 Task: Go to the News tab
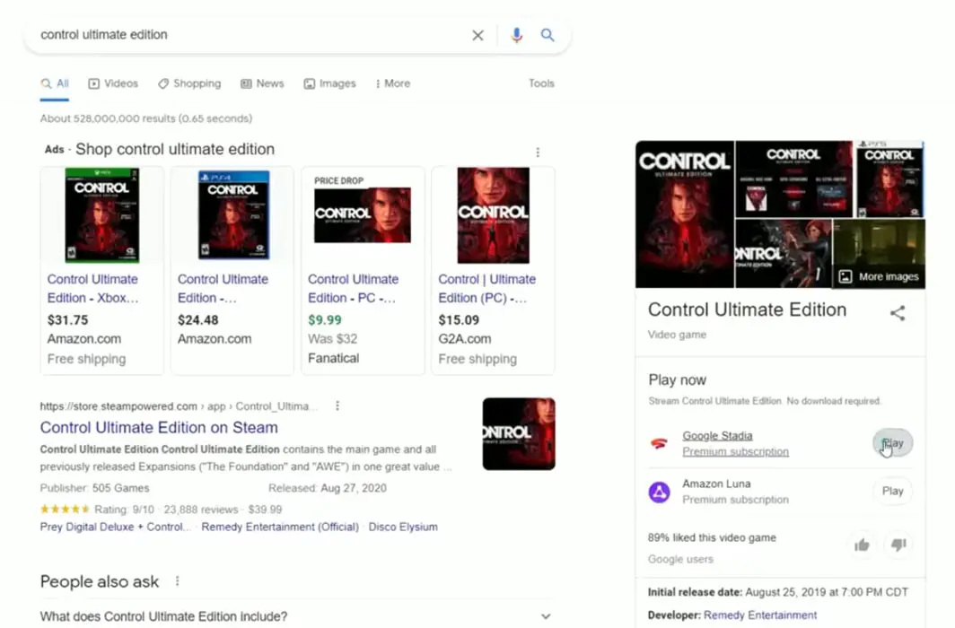click(x=262, y=84)
